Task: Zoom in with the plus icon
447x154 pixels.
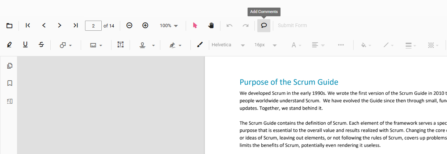Action: tap(145, 25)
